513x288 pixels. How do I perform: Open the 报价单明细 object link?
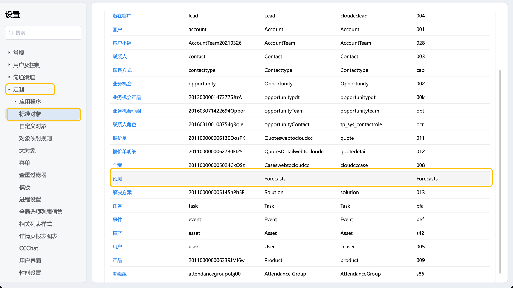click(x=124, y=152)
